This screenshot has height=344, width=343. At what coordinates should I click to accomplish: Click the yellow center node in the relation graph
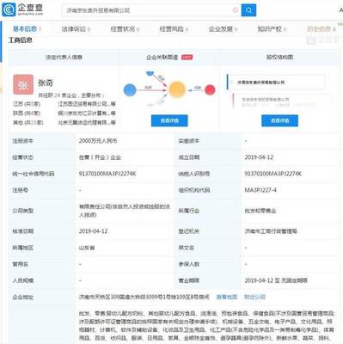pos(177,89)
